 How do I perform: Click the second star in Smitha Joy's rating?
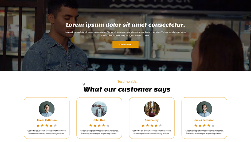click(147, 126)
